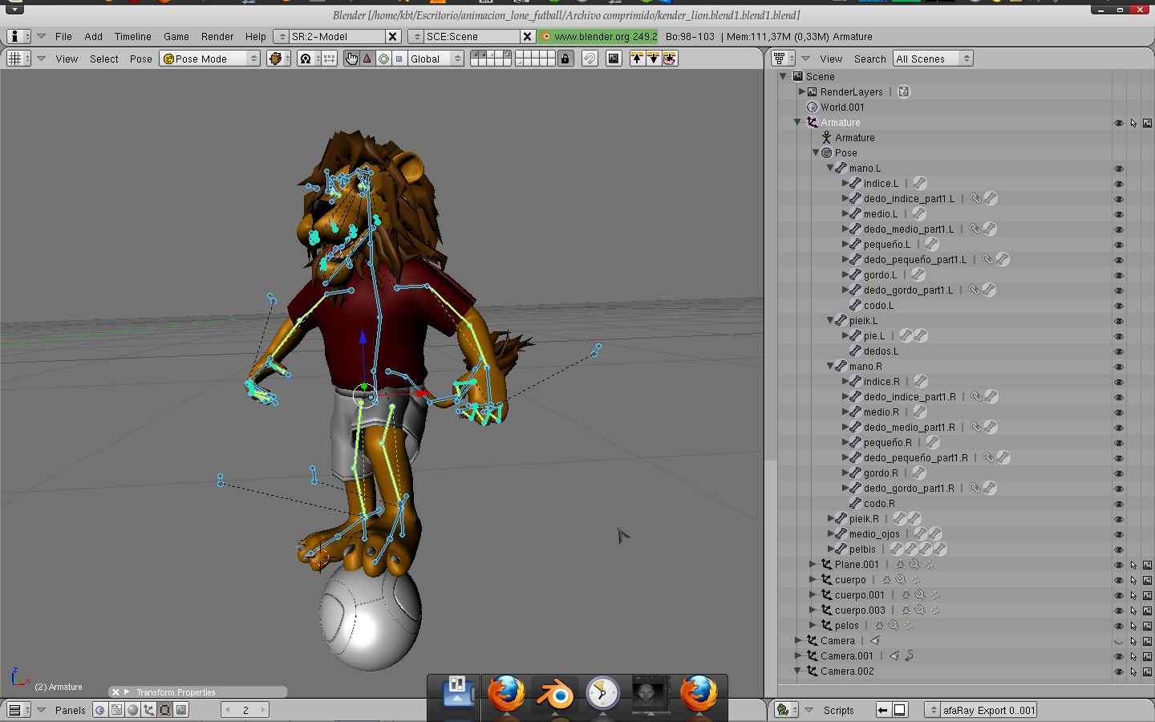The width and height of the screenshot is (1155, 722).
Task: Select the scale manipulator square icon
Action: click(x=399, y=59)
